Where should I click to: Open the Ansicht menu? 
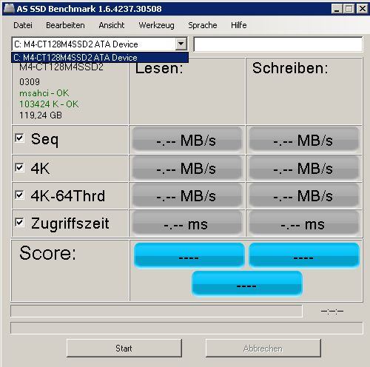pyautogui.click(x=112, y=25)
